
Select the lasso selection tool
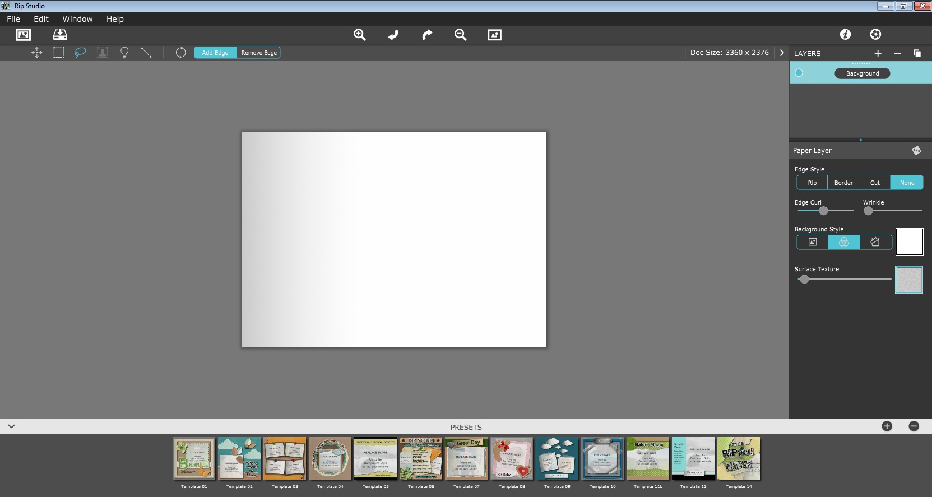coord(81,53)
